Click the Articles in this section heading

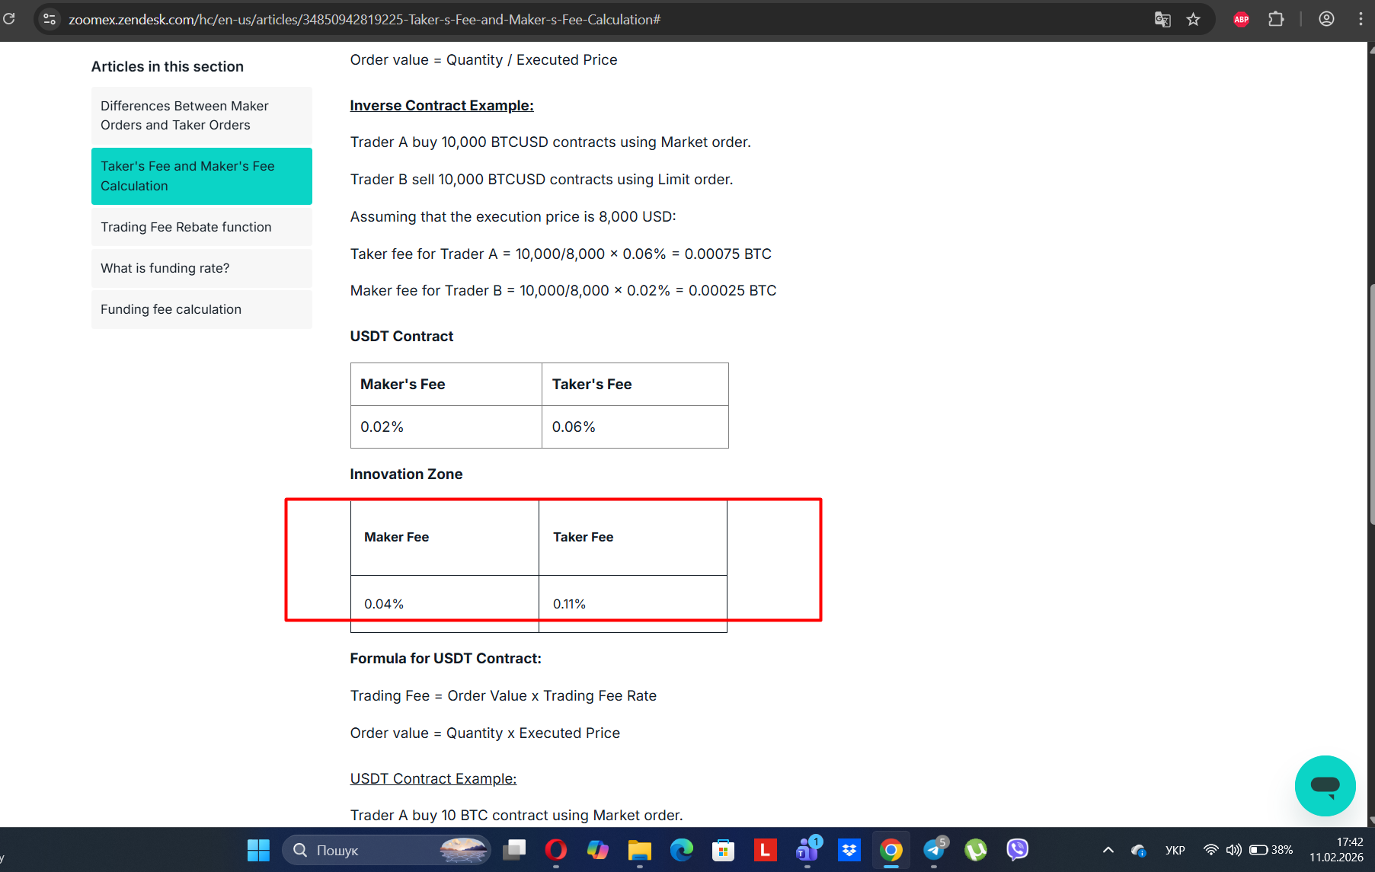[168, 66]
